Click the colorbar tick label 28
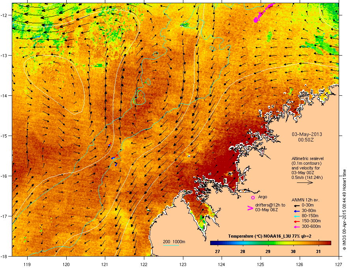This screenshot has height=268, width=347. click(243, 251)
